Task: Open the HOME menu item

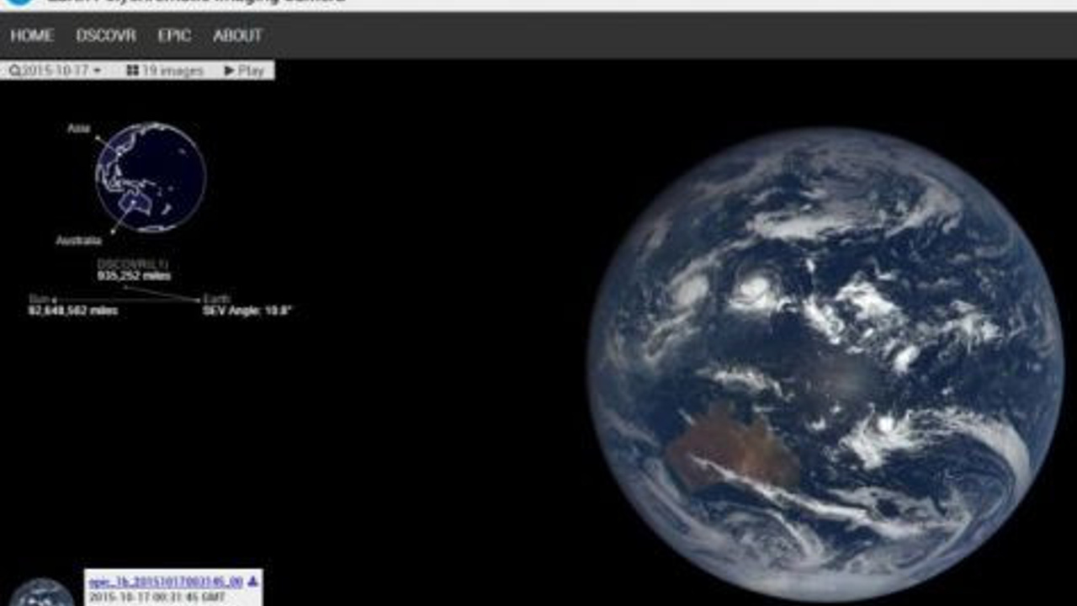Action: point(32,35)
